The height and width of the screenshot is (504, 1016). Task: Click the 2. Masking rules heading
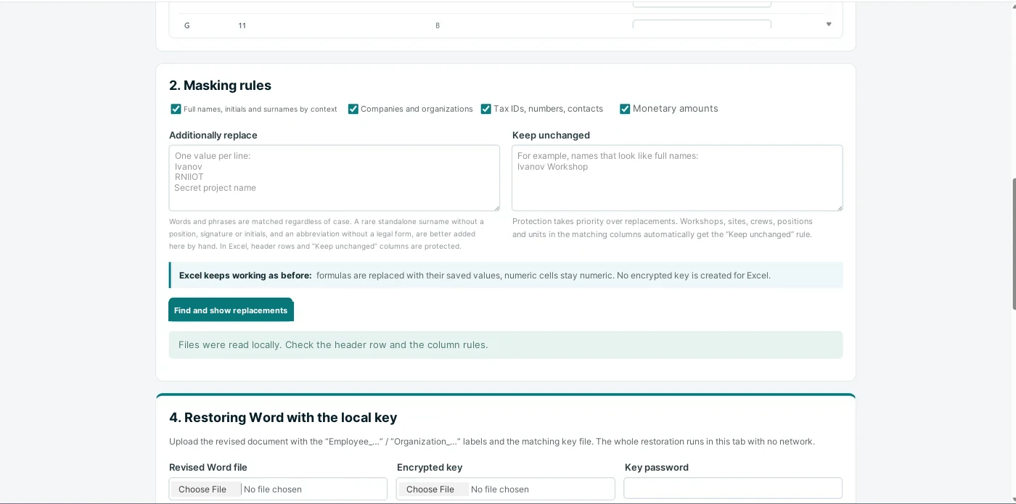[220, 86]
